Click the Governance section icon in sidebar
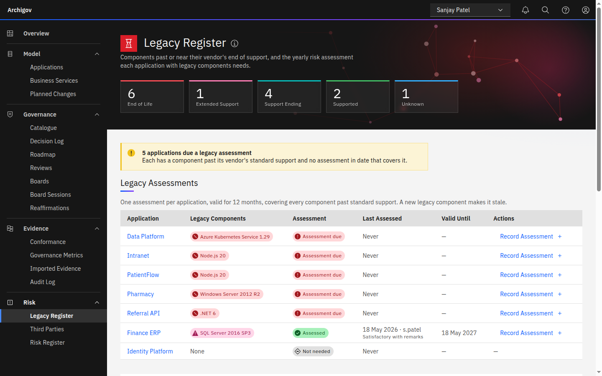Screen dimensions: 602x376 [10, 114]
